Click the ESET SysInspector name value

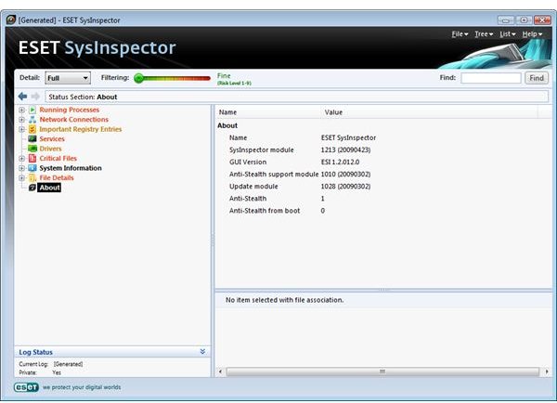[x=348, y=137]
